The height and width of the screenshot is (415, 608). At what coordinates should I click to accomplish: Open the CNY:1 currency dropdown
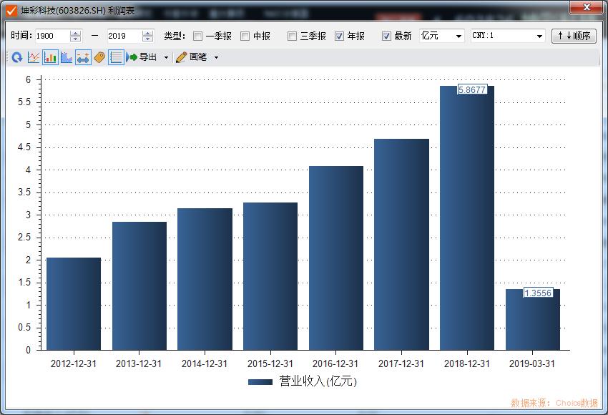pos(541,35)
